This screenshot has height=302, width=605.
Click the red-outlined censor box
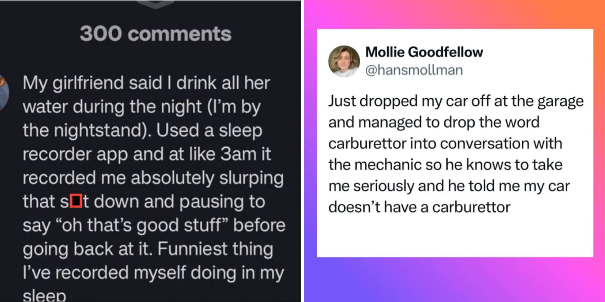point(76,201)
